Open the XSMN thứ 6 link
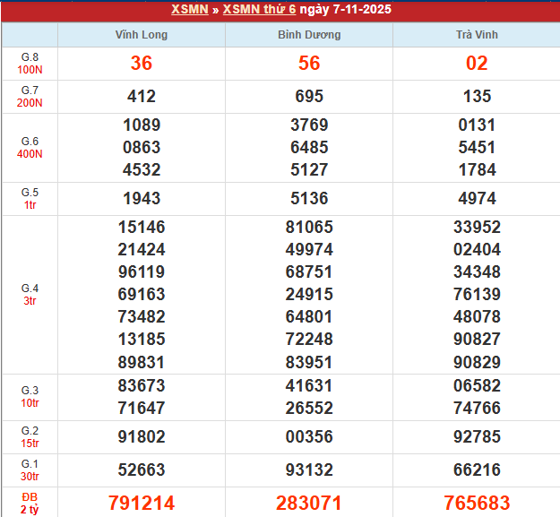 tap(259, 11)
